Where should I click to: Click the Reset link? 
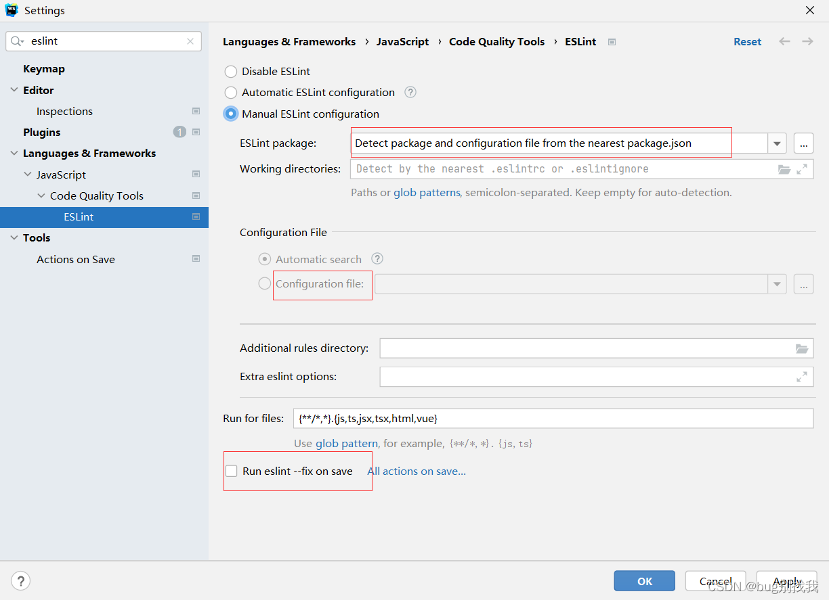point(748,42)
